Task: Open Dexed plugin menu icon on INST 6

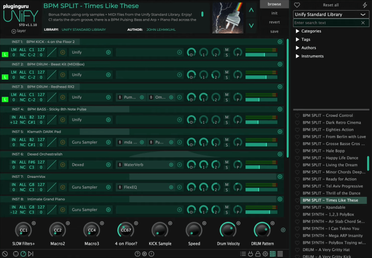Action: (x=108, y=165)
